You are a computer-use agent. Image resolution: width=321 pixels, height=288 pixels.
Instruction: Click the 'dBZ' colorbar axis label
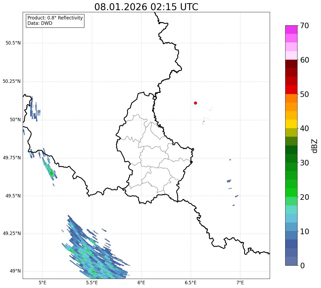[314, 146]
